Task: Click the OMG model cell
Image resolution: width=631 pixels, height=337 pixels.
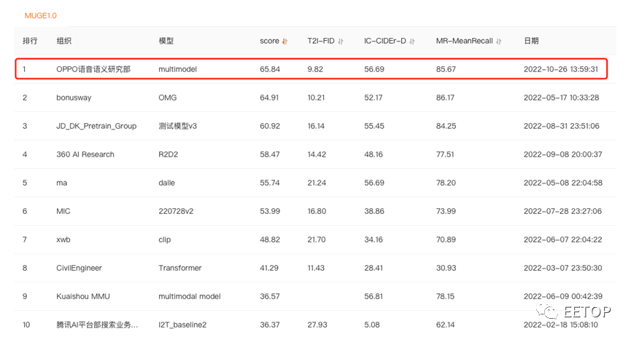Action: tap(167, 98)
